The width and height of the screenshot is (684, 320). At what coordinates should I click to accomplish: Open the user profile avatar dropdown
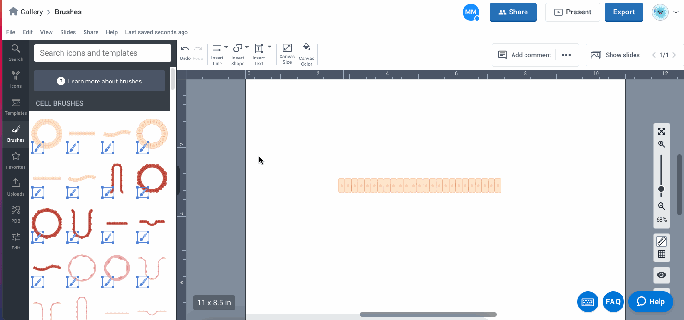tap(665, 12)
